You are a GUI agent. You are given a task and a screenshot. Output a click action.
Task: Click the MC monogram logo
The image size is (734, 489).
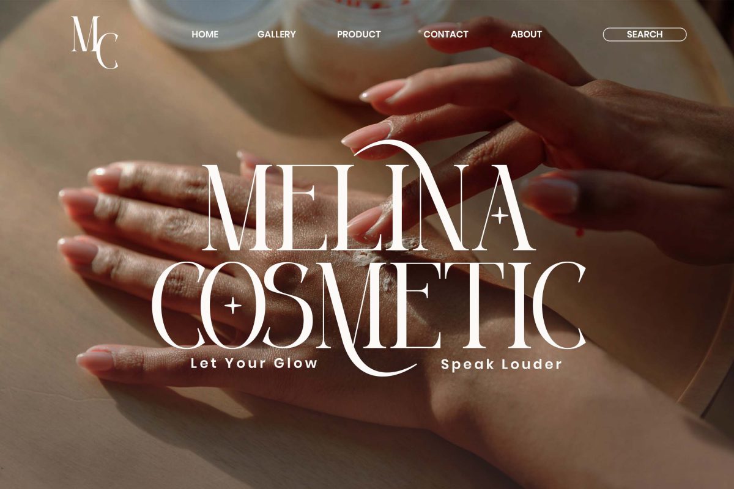tap(95, 42)
